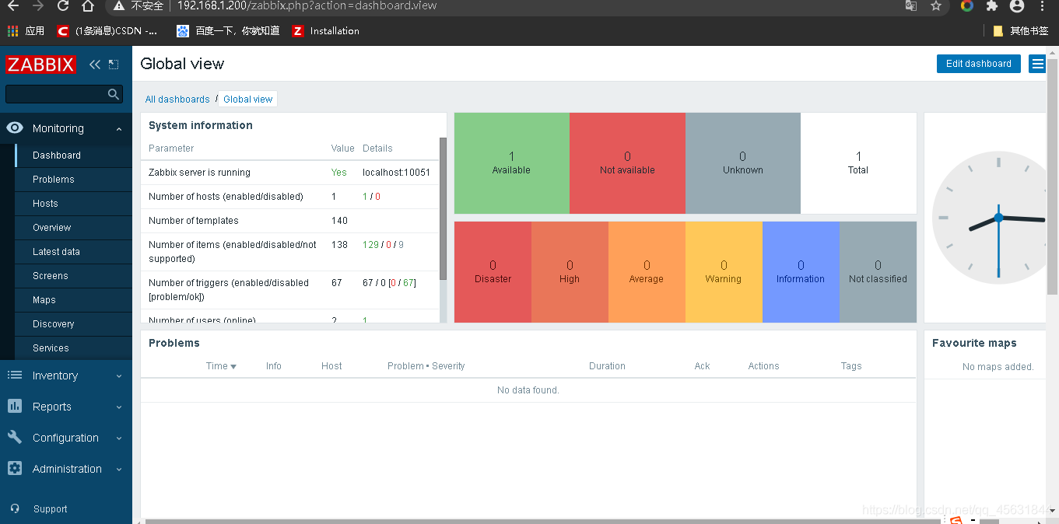Click the page vertical scrollbar
This screenshot has width=1059, height=524.
[1052, 177]
